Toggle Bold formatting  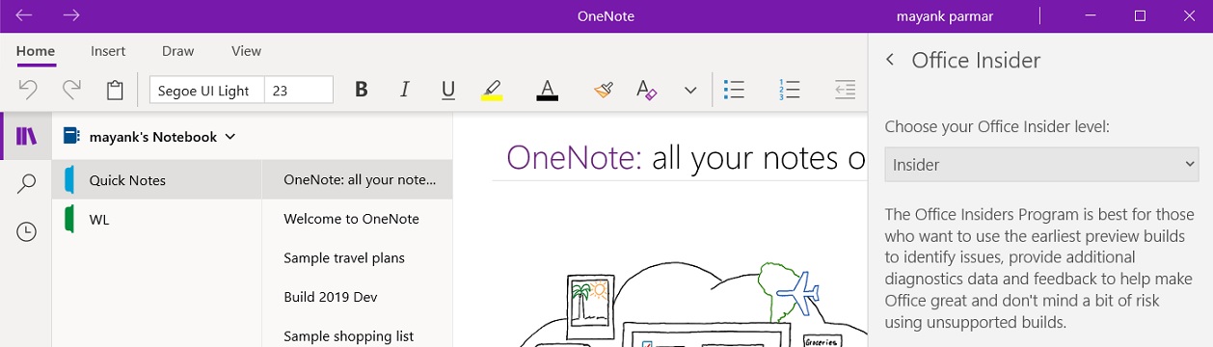(x=362, y=90)
